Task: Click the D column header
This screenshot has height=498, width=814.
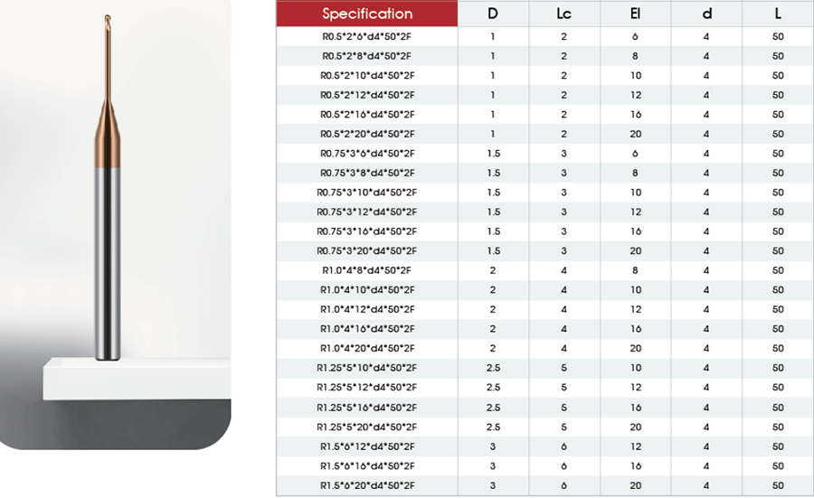Action: [x=493, y=14]
